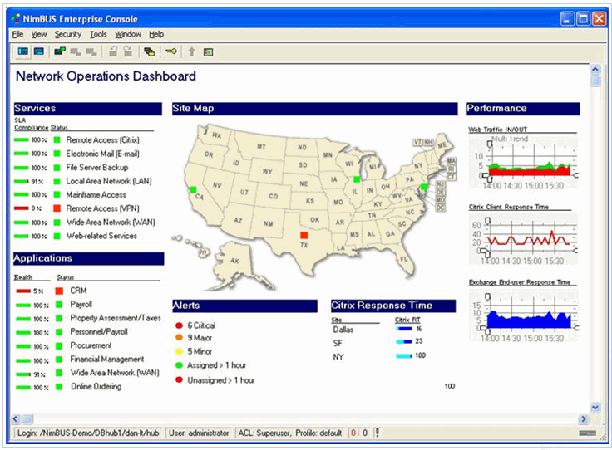Screen dimensions: 612x450
Task: Click the NY Citrix RT bar
Action: pos(404,355)
